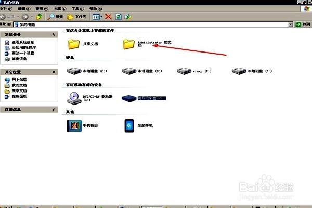
Task: Select the highlighted removable disk icon
Action: 129,98
